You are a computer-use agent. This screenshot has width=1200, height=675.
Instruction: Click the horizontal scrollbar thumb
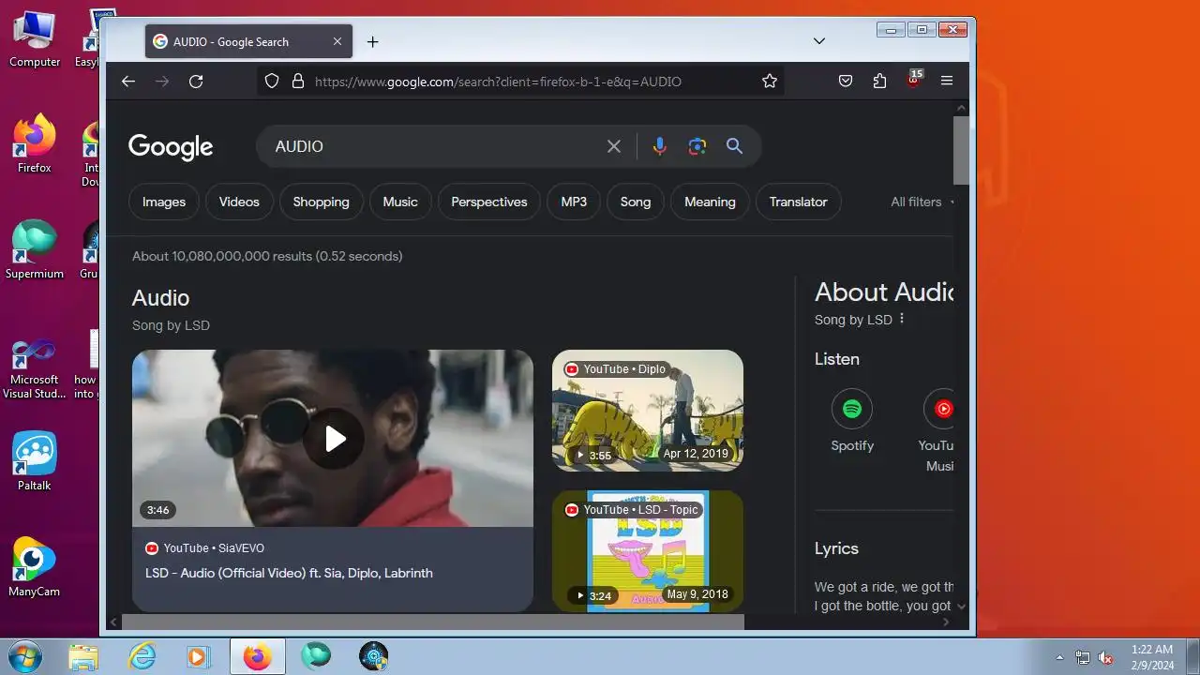pos(433,622)
